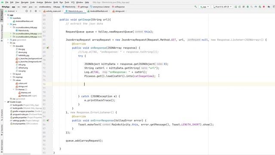Open the Resource Manager side tab
Screen dimensions: 275x155
coord(2,33)
